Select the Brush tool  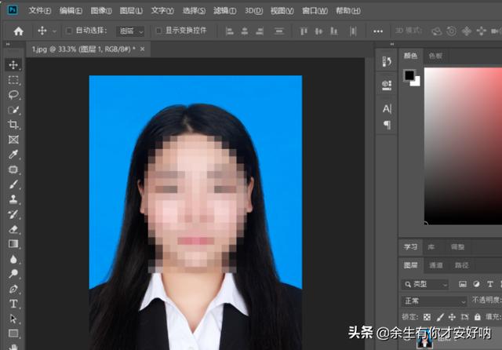pos(13,184)
